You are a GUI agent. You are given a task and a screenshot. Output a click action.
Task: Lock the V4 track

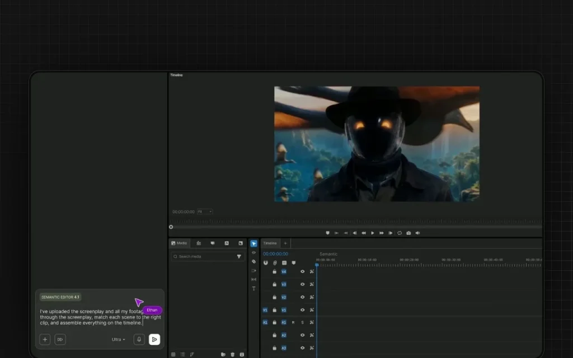(274, 271)
